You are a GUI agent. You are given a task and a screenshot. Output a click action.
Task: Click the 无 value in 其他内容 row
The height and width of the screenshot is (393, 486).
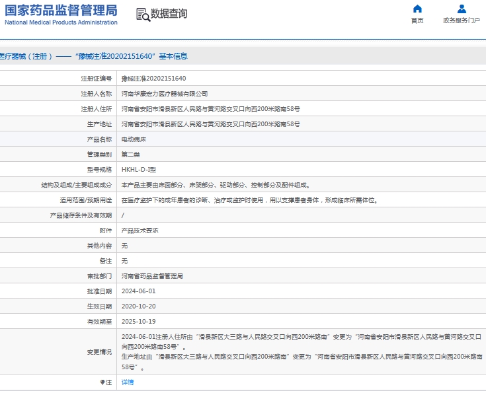click(124, 246)
